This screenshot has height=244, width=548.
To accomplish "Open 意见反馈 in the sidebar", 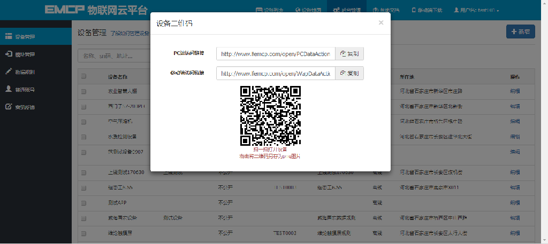I will (x=36, y=107).
